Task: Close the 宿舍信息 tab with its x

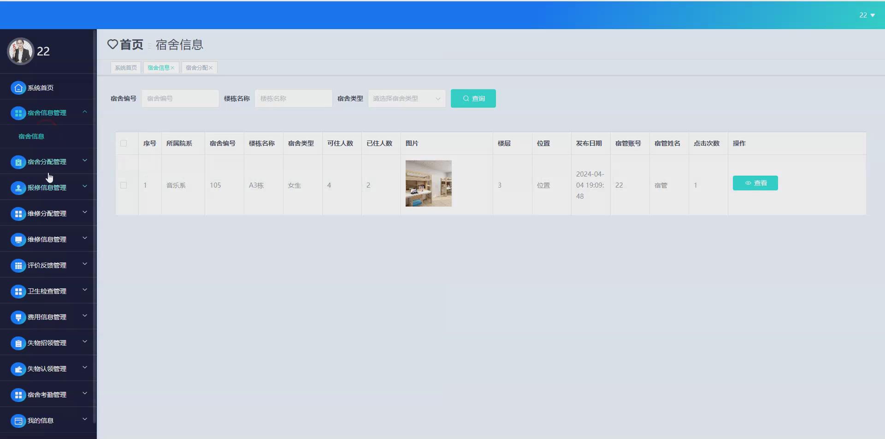Action: [172, 68]
